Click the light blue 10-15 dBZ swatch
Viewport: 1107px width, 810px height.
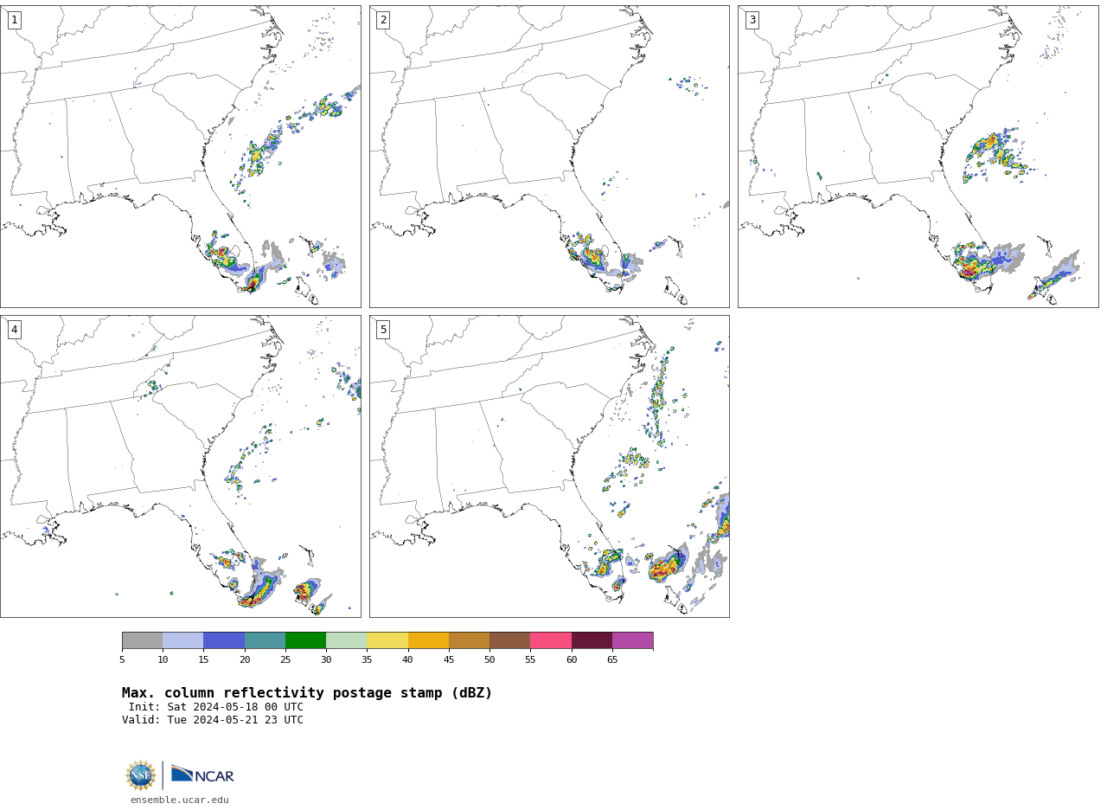(x=183, y=640)
